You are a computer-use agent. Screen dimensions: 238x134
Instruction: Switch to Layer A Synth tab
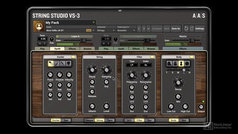(57, 49)
